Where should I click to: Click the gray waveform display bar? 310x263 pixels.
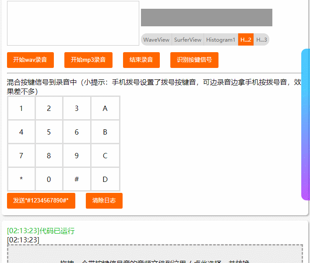click(x=207, y=18)
